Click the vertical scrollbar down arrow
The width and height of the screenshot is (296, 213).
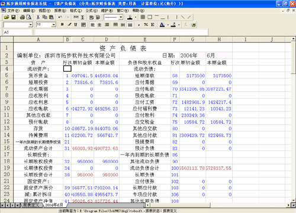tap(293, 201)
